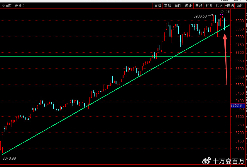
Task: Add to watchlist with +自选
Action: pyautogui.click(x=230, y=6)
